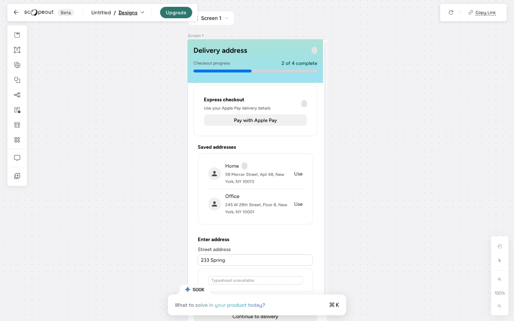514x321 pixels.
Task: Select the shapes tool icon
Action: (17, 80)
